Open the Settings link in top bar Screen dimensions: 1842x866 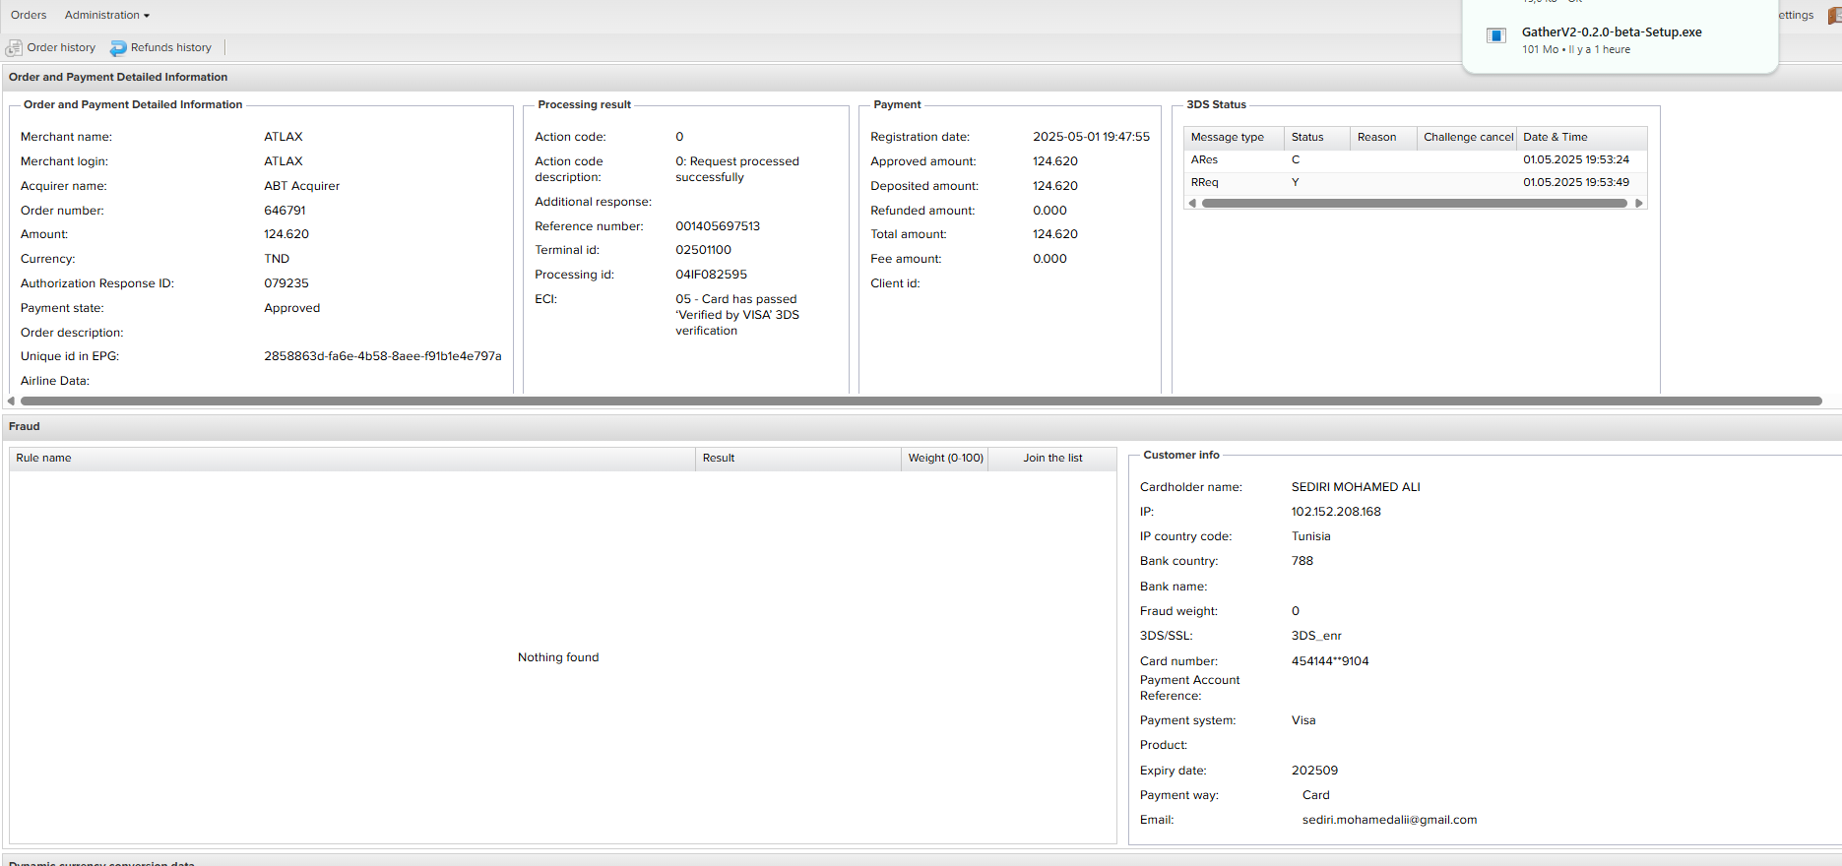1796,16
